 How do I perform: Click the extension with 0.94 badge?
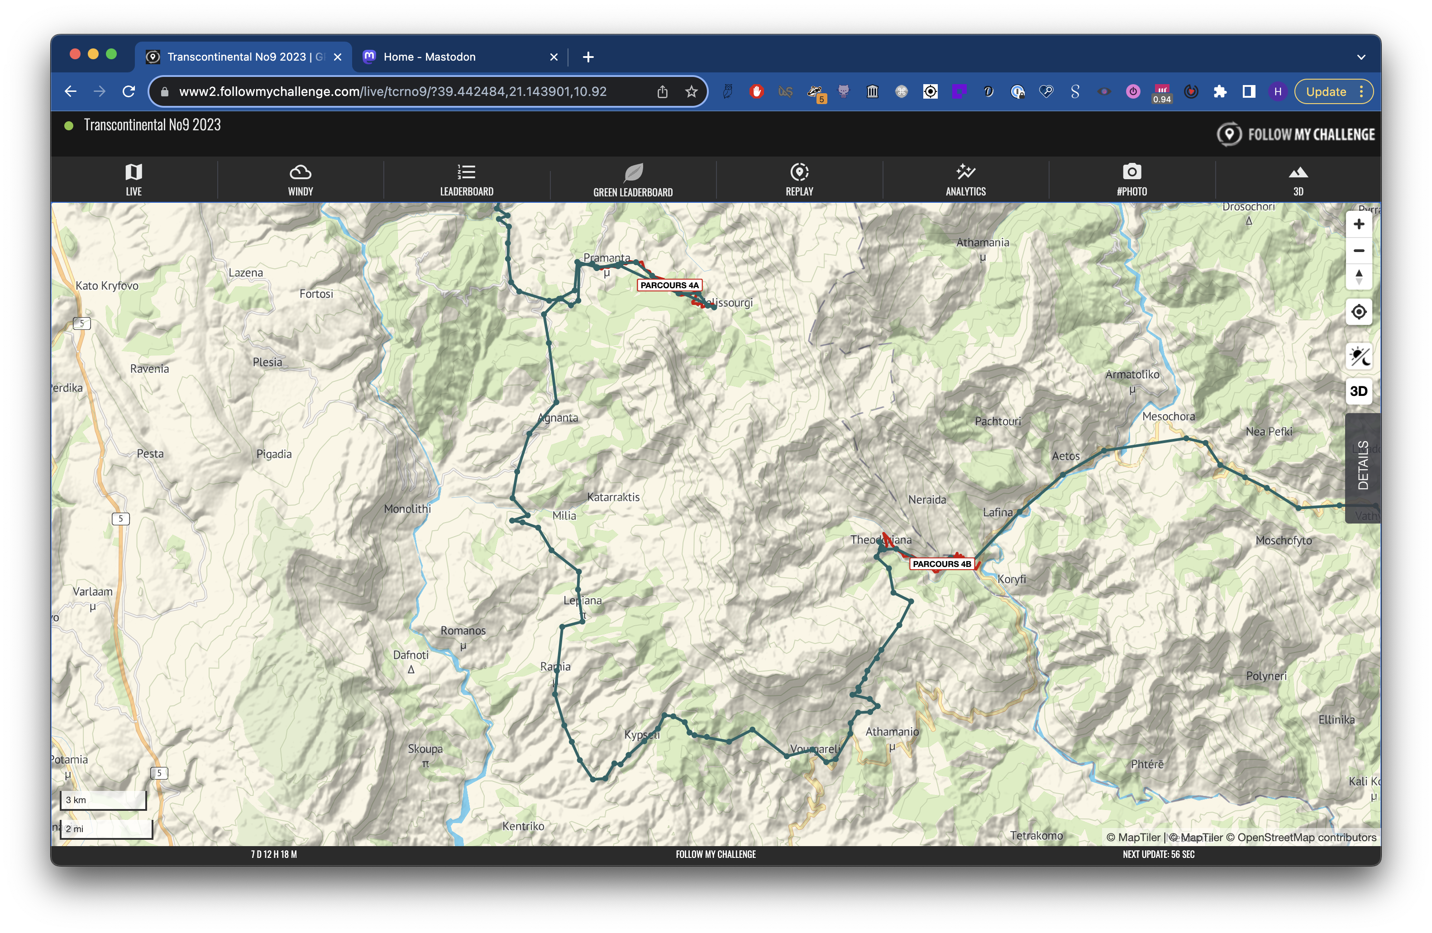coord(1162,93)
